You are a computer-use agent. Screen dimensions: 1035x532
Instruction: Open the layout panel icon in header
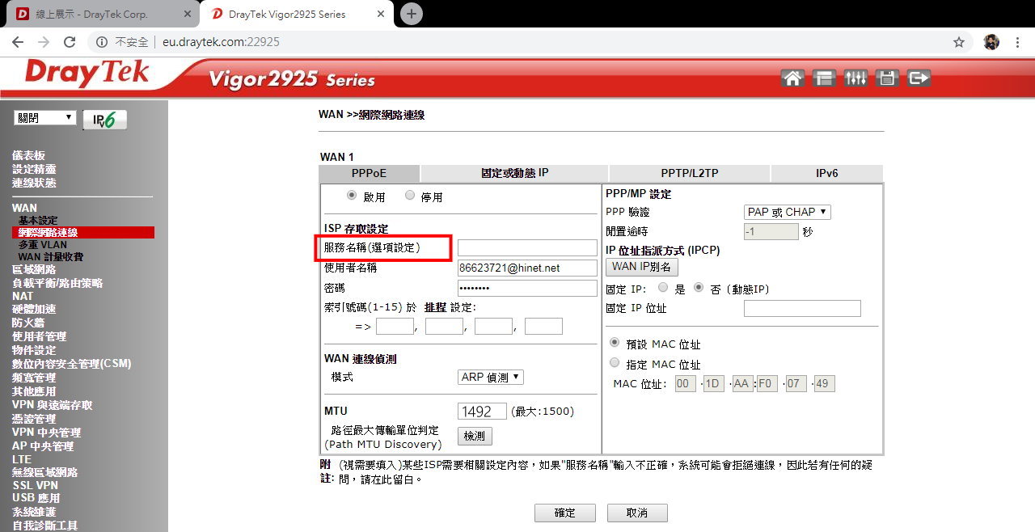tap(824, 78)
